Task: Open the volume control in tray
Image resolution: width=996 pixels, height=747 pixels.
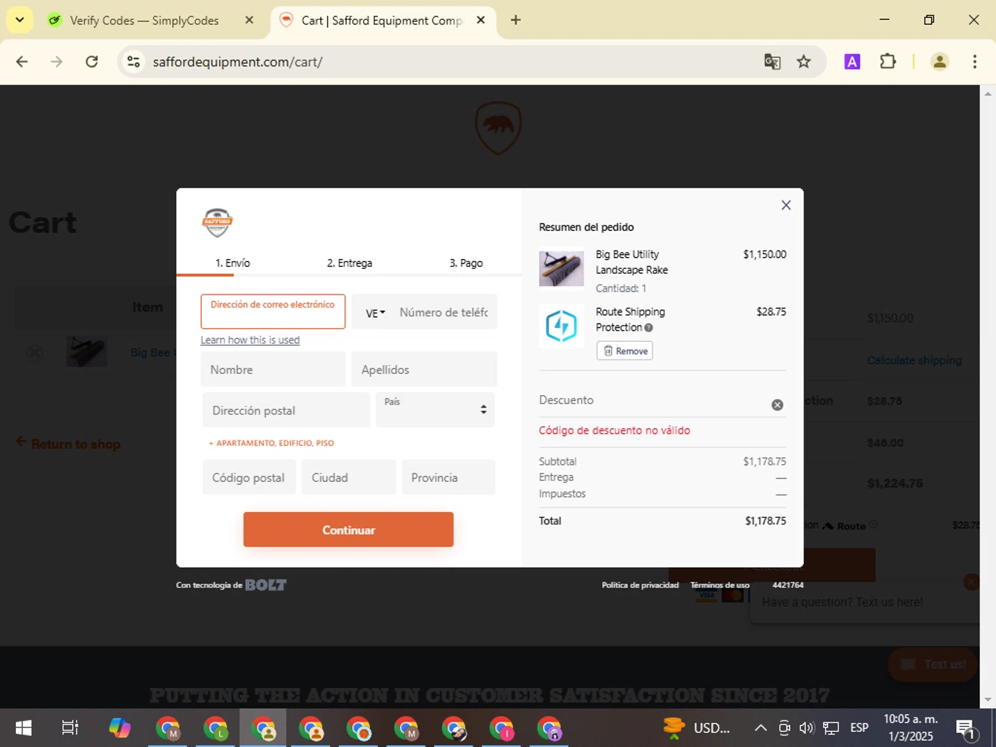Action: coord(807,728)
